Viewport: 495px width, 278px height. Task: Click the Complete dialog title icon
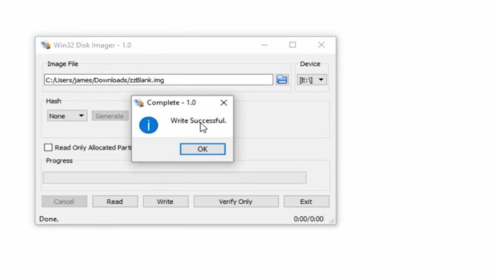pos(139,103)
